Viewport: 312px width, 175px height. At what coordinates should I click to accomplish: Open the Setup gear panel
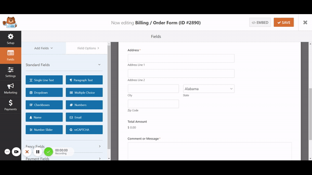coord(11,39)
